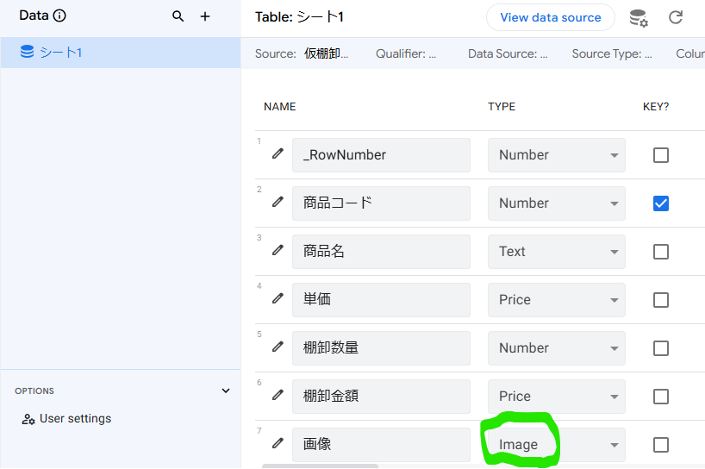Edit 単価 column with pencil icon
Screen dimensions: 705x469
pos(278,298)
